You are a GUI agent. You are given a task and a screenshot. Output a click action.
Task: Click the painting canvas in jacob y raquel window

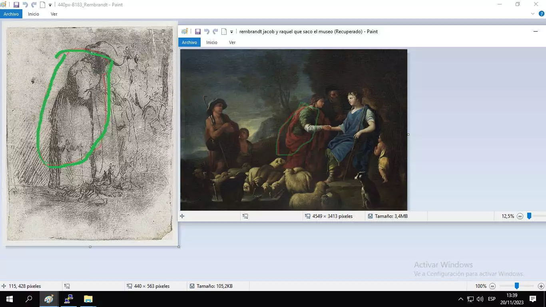293,130
